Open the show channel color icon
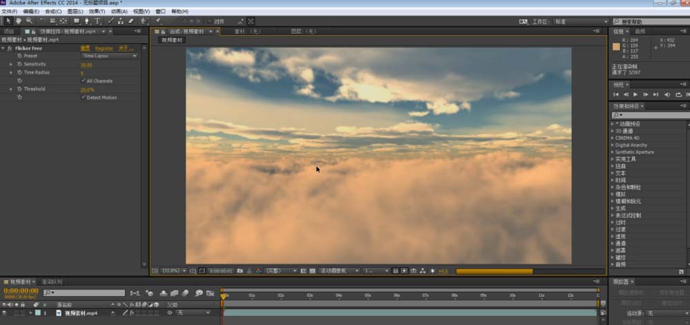 tap(258, 271)
